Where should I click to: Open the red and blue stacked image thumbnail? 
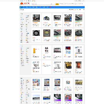[68, 50]
